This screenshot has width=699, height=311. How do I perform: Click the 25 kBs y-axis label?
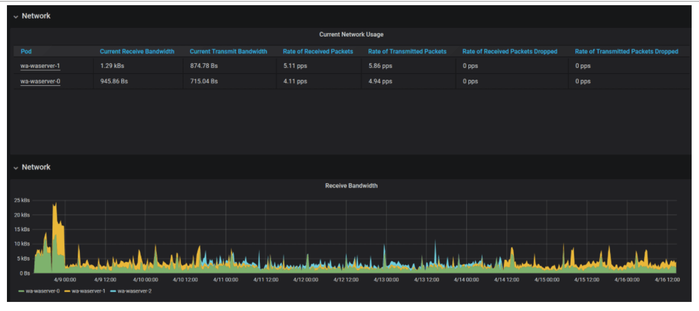[22, 200]
